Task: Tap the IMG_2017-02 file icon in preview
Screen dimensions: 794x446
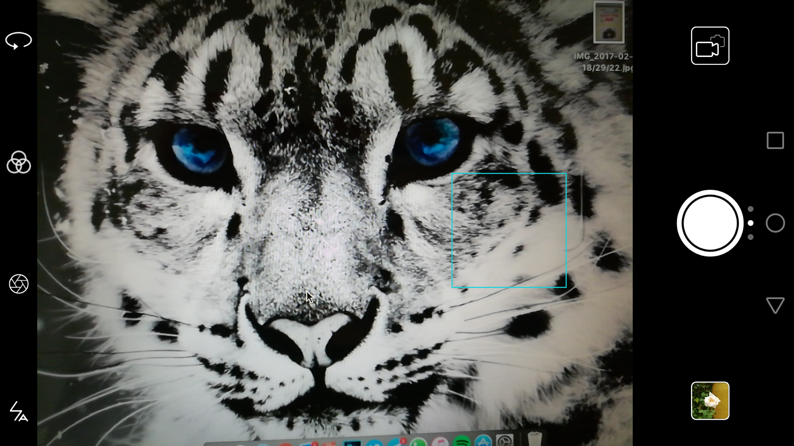Action: pyautogui.click(x=608, y=23)
